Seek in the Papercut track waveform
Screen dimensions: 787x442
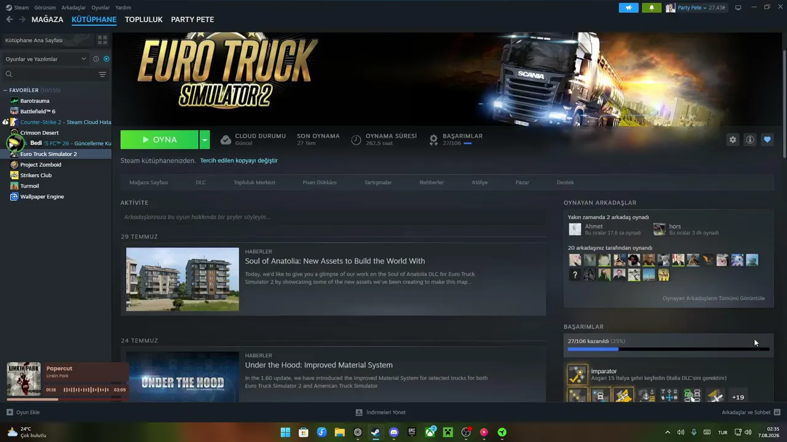click(85, 390)
